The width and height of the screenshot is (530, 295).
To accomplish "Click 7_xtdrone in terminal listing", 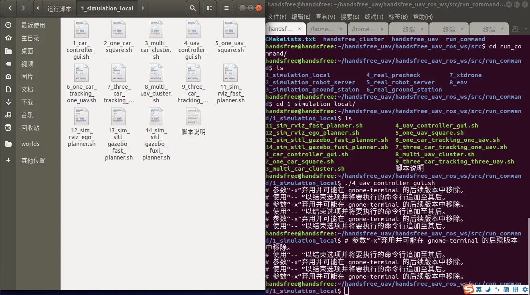I will 465,75.
